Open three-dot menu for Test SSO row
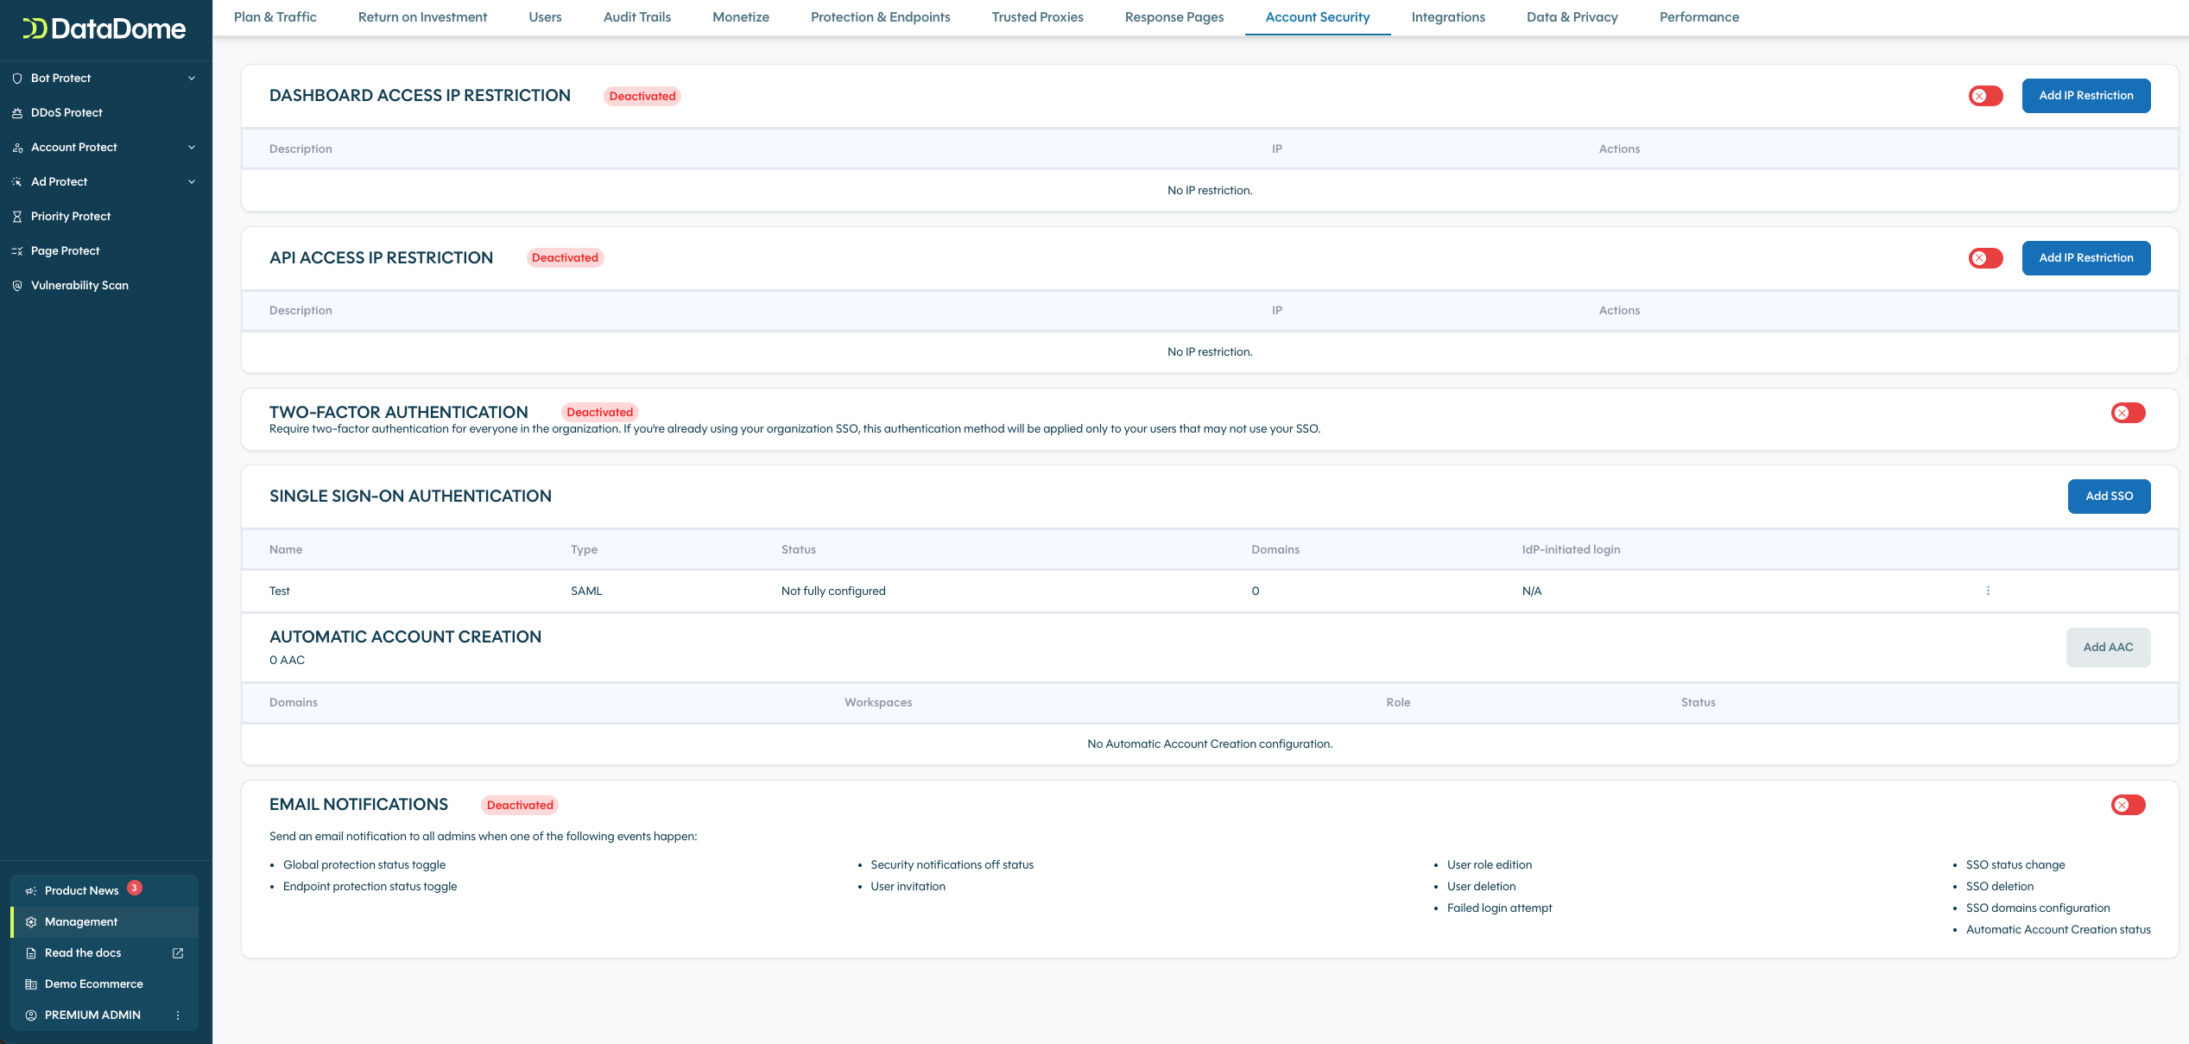 [1988, 592]
